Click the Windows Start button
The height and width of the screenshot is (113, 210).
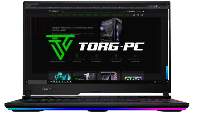(26, 82)
